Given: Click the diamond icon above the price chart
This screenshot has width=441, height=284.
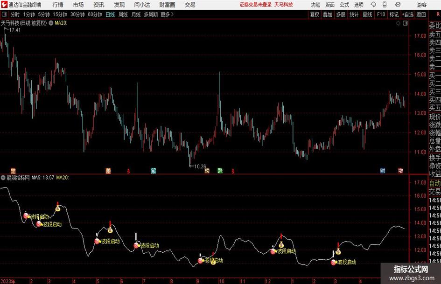Looking at the screenshot, I should pos(398,23).
